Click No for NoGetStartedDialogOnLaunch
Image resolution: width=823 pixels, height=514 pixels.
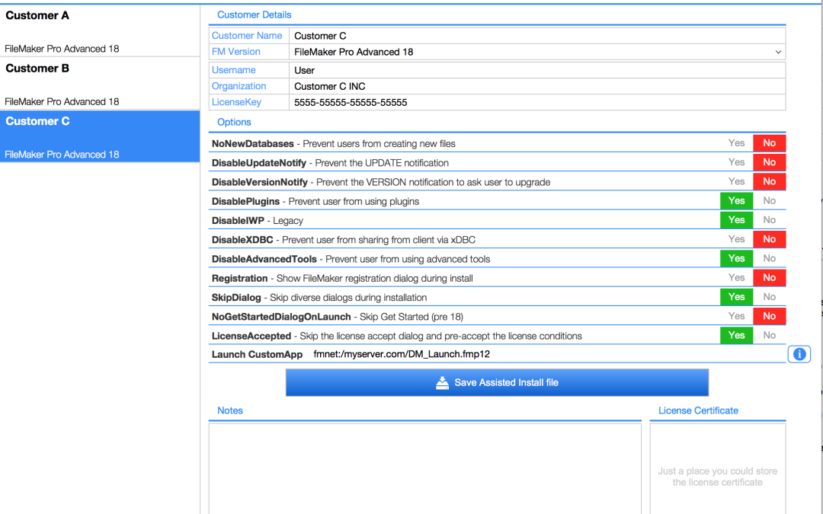click(x=770, y=316)
